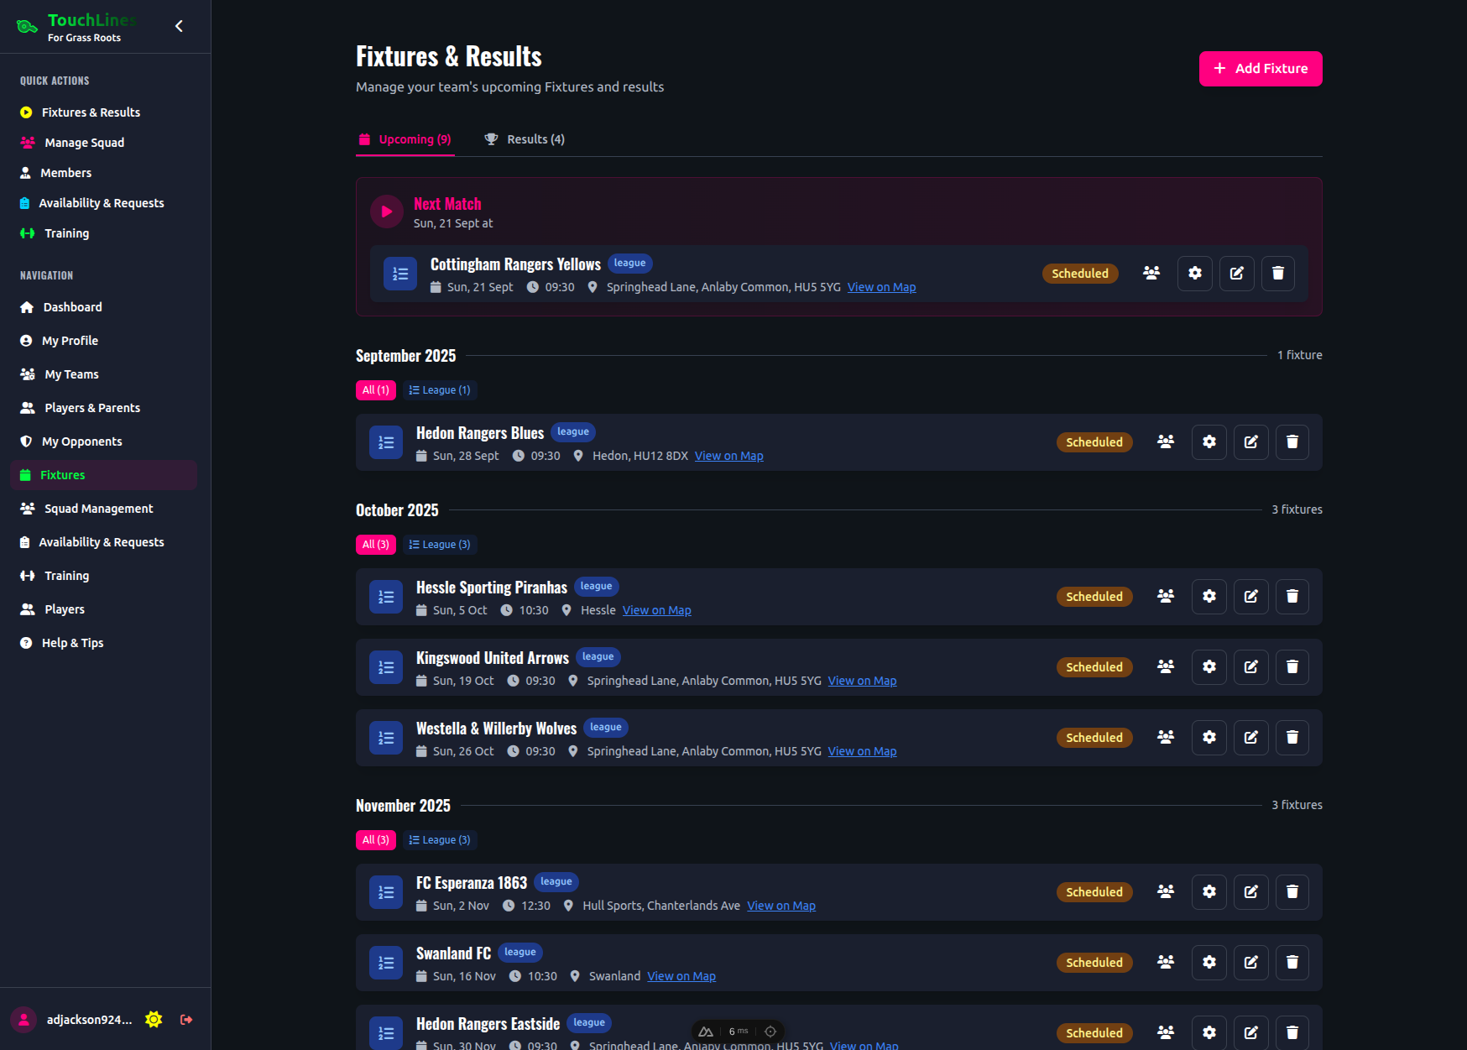1467x1050 pixels.
Task: Click the TouchLines logo icon
Action: [26, 26]
